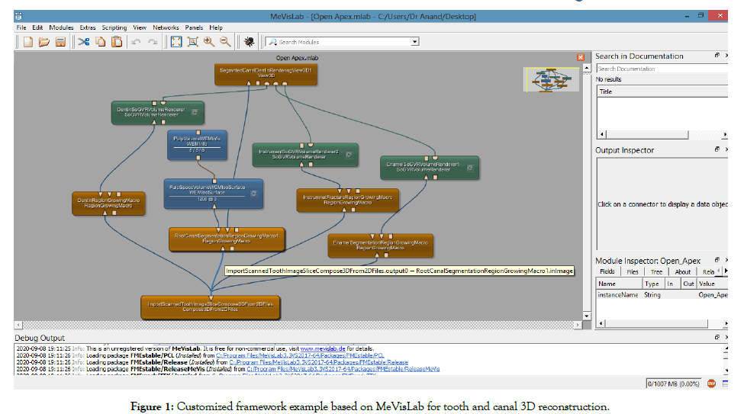The width and height of the screenshot is (744, 414).
Task: Click refresh icon on InstrumentSoGVRVolumeRenderer2 module
Action: [349, 155]
